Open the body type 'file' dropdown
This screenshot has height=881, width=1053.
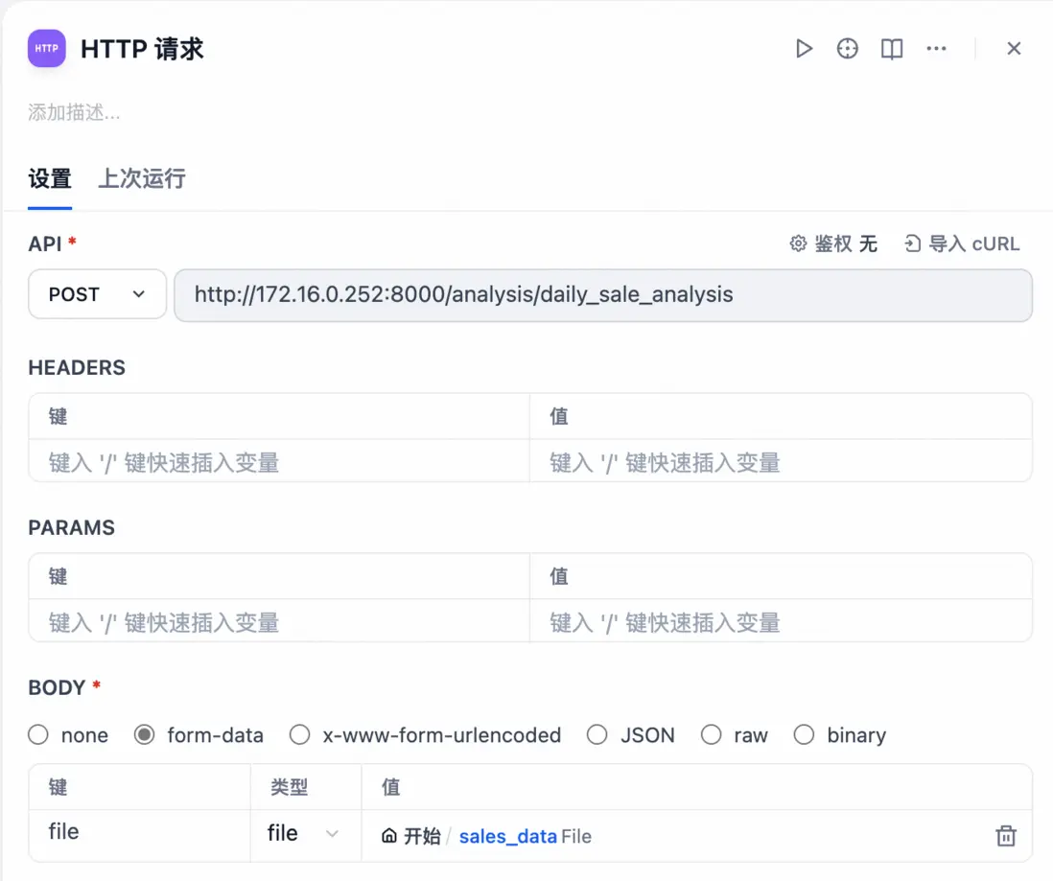point(306,834)
